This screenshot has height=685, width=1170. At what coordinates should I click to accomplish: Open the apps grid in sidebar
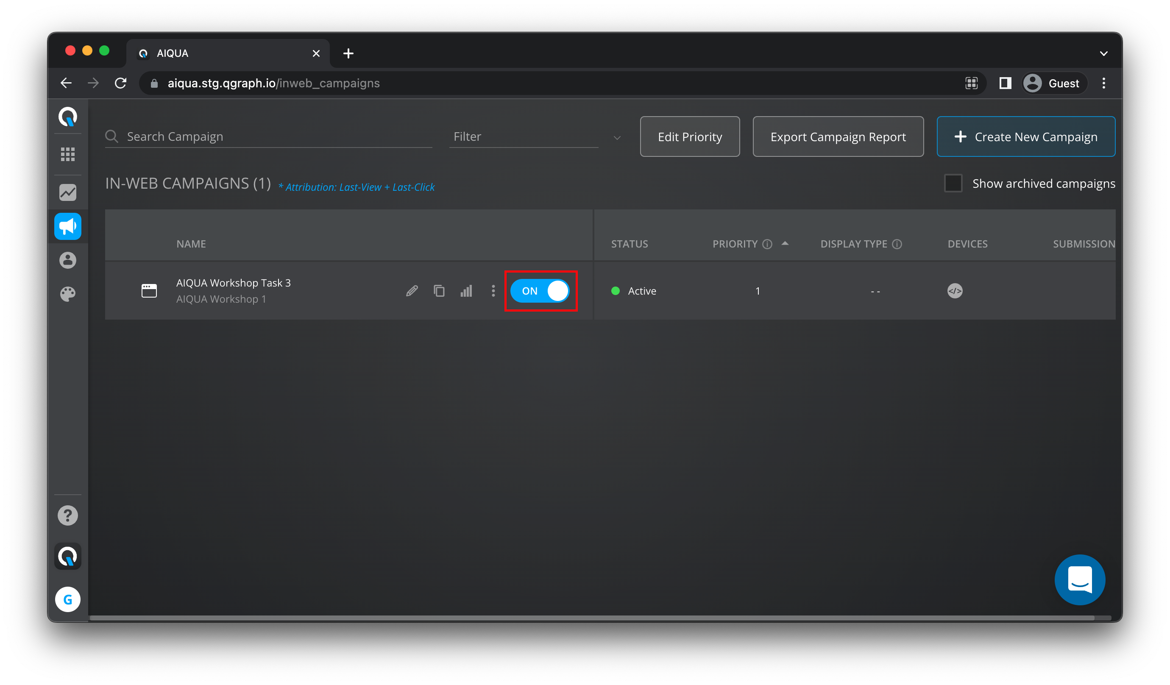(68, 154)
